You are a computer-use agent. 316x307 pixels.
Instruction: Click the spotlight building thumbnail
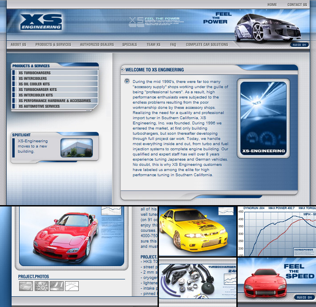[x=77, y=148]
